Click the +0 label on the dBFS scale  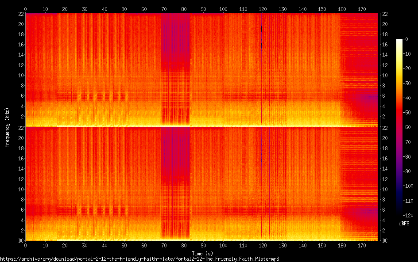tap(405, 39)
